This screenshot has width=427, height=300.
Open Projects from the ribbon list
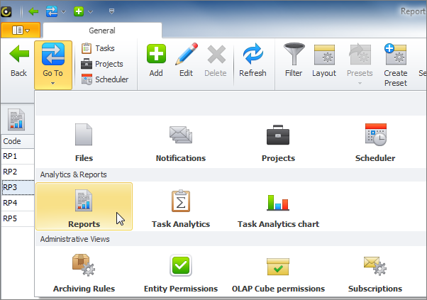(x=101, y=64)
